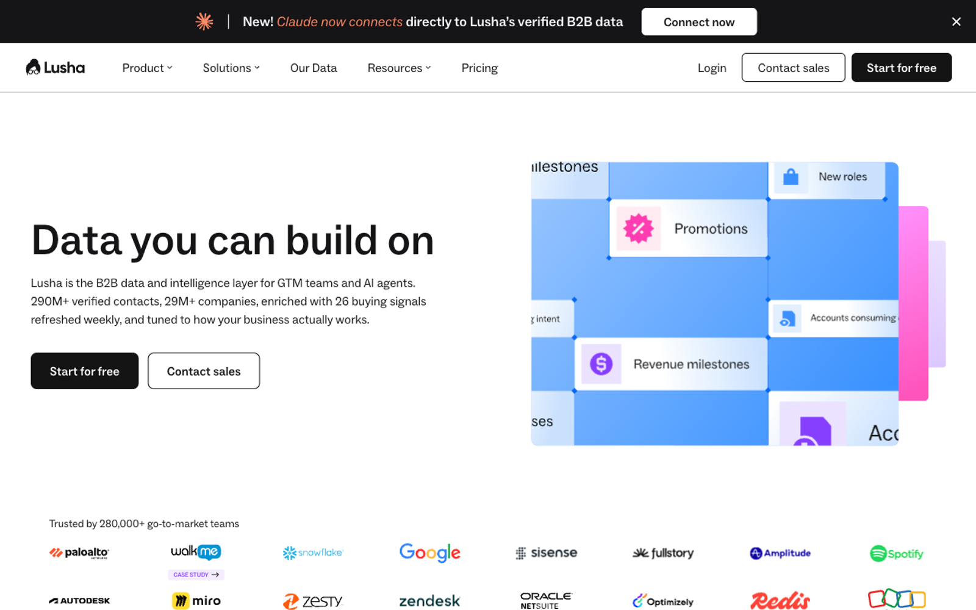Click the Sisense logo
Screen dimensions: 976x610
547,553
